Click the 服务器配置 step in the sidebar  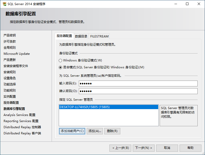[x=11, y=102]
